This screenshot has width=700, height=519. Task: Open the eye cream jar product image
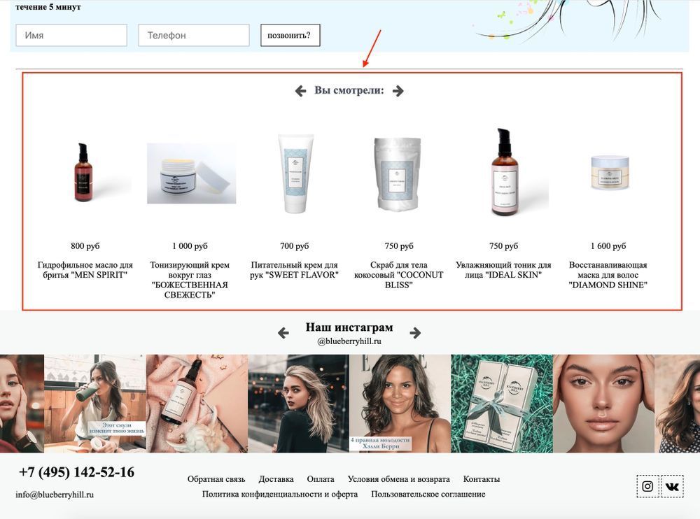(192, 173)
